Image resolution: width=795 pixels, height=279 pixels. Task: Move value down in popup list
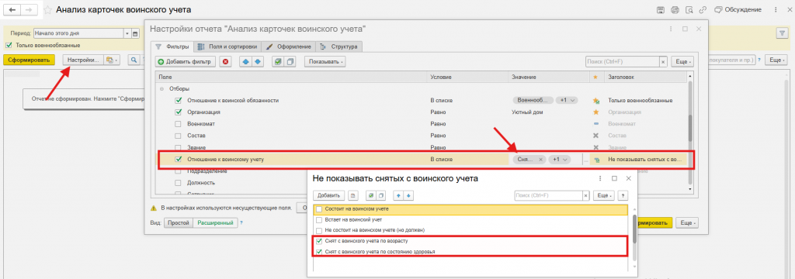coord(408,195)
